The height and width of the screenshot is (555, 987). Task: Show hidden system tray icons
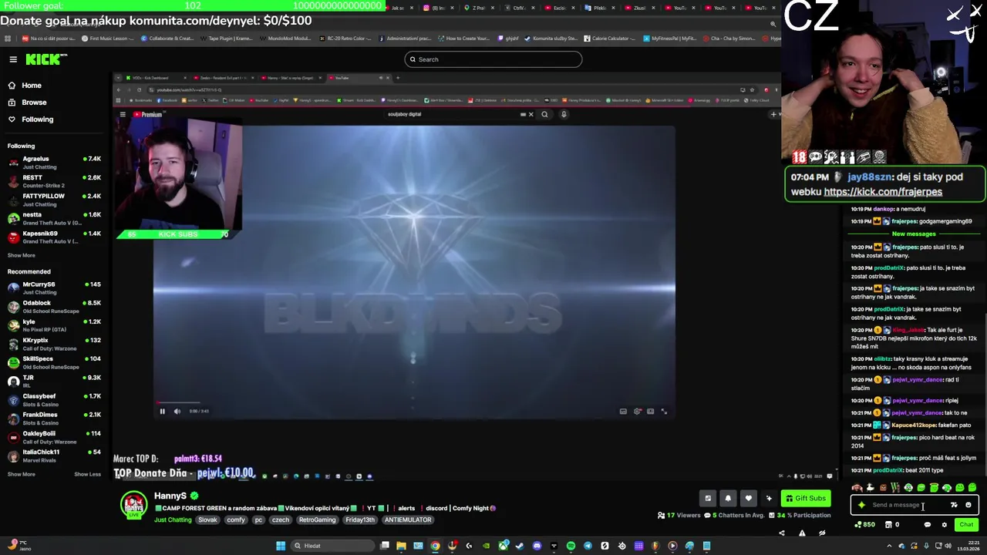point(889,546)
